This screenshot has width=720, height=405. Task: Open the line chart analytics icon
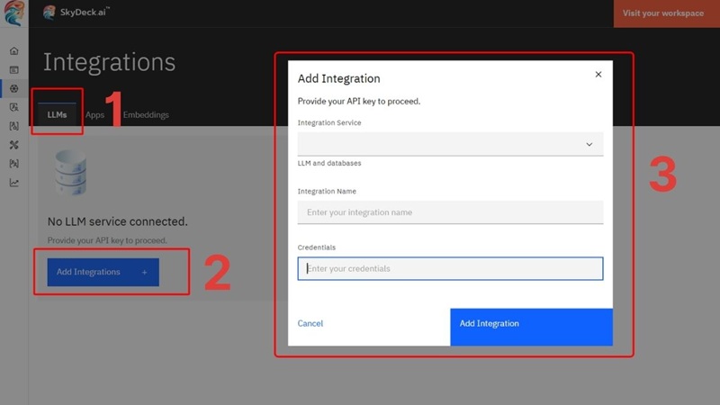tap(13, 183)
